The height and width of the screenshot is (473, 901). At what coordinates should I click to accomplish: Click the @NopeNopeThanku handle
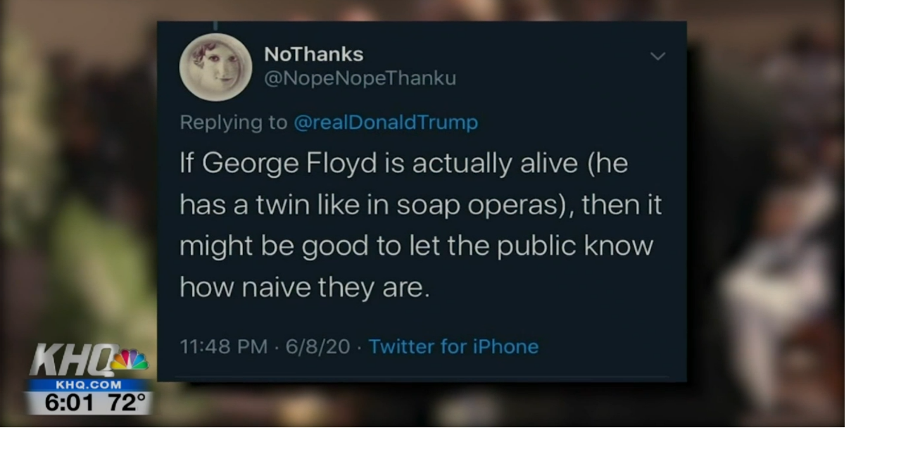tap(360, 78)
